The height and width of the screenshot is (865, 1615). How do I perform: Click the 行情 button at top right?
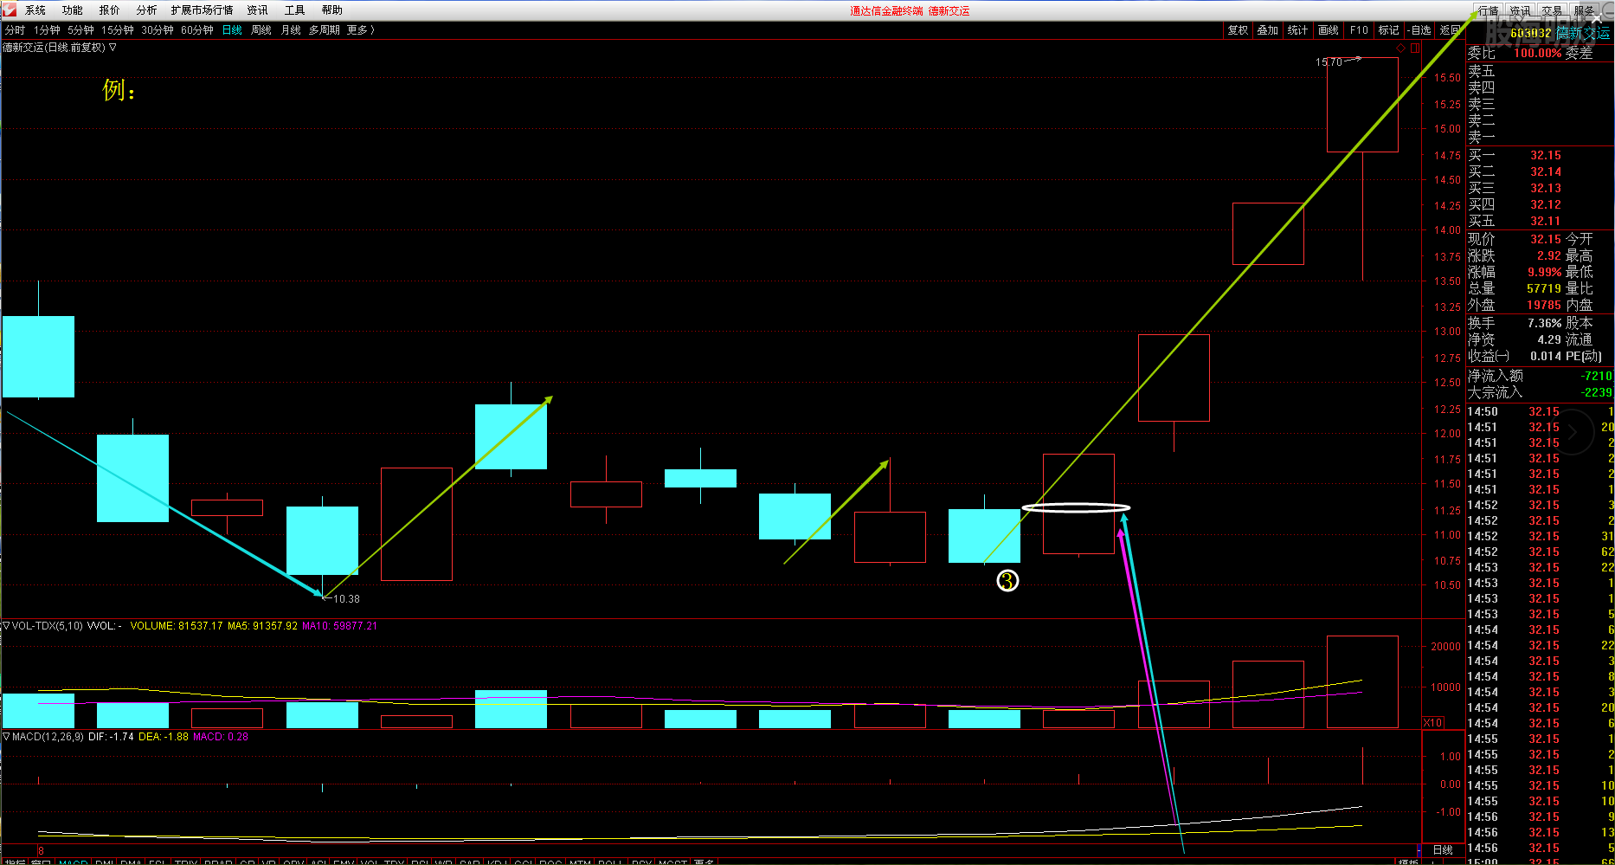click(x=1489, y=10)
